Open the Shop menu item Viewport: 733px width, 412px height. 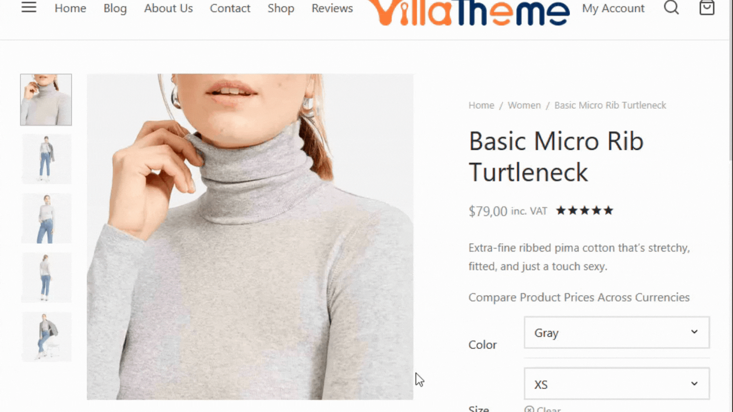(x=281, y=8)
